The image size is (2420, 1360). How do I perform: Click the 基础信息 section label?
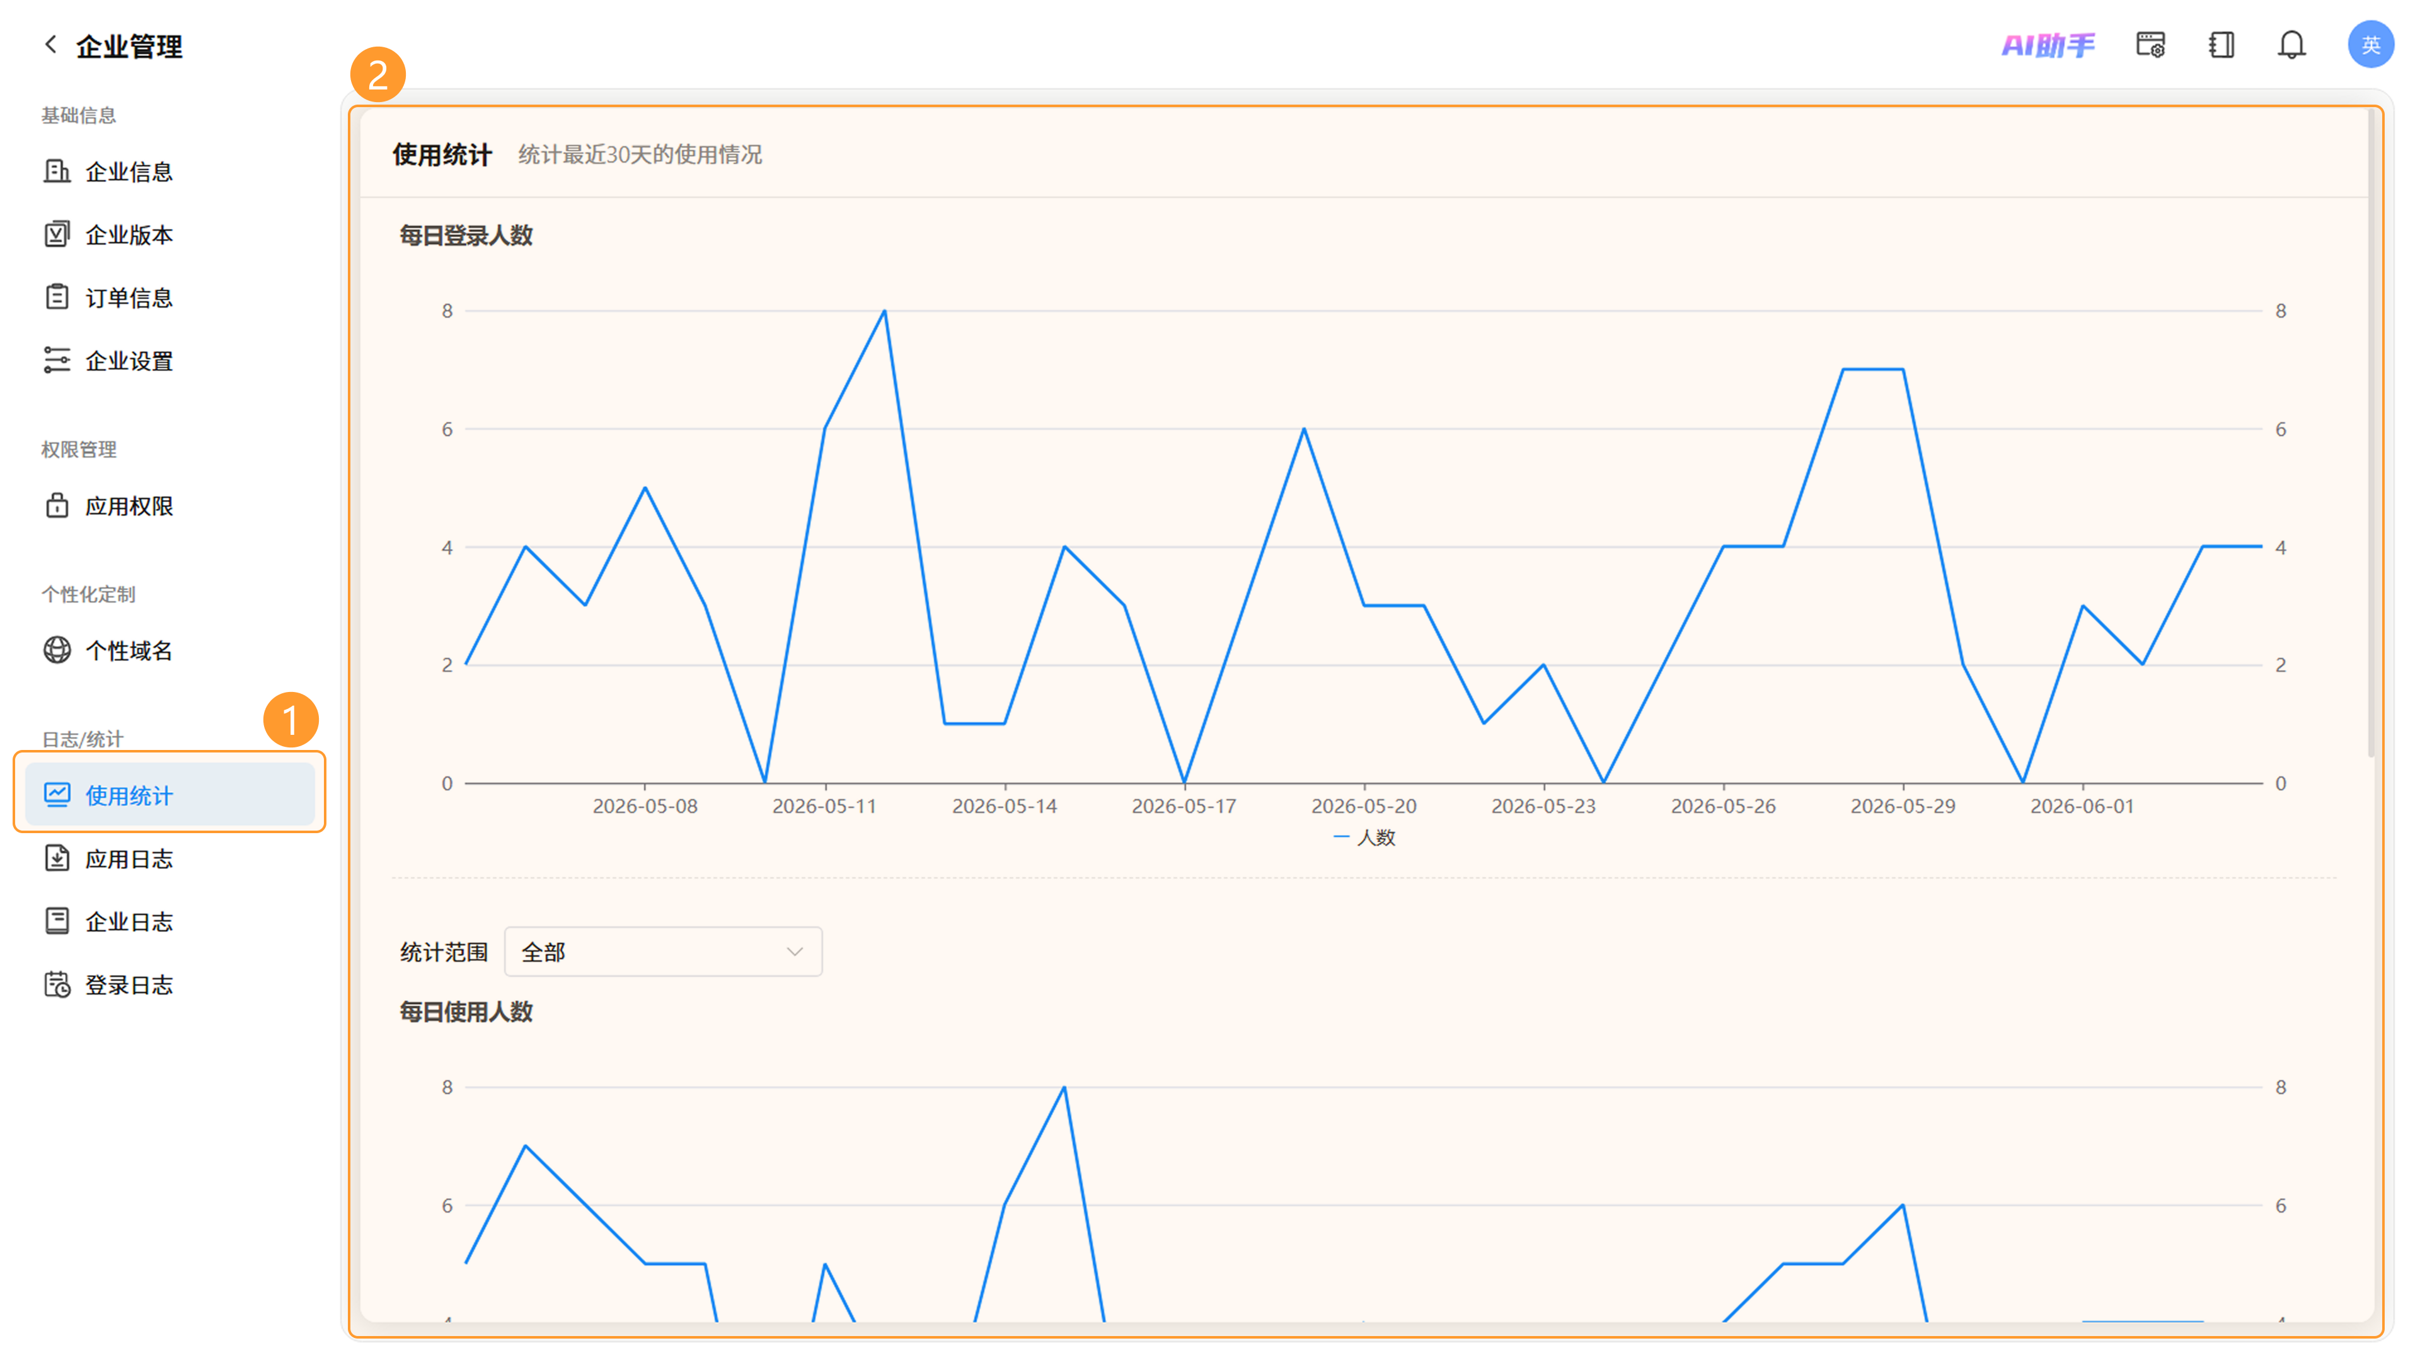pos(79,115)
